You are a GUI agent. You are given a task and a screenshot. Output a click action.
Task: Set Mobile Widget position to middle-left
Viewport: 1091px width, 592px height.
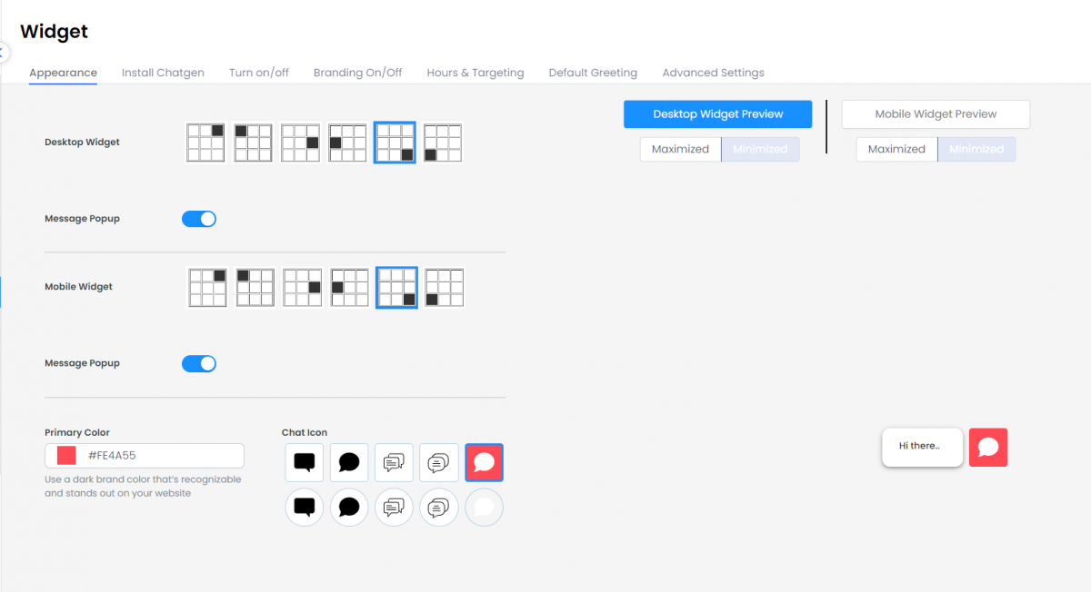[349, 287]
